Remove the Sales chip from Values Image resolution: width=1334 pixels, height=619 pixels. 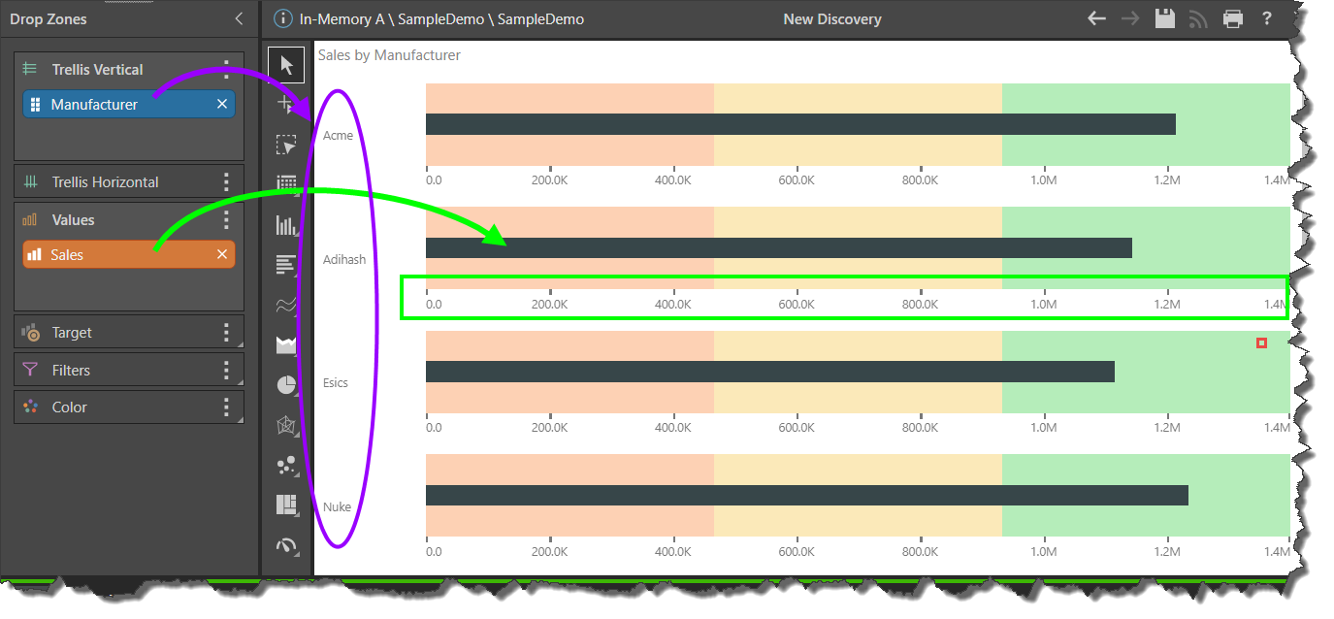point(222,254)
